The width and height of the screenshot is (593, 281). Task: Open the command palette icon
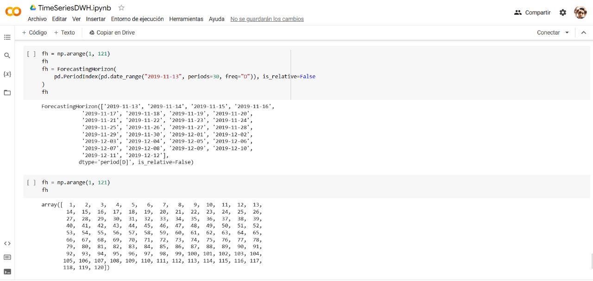tap(7, 257)
